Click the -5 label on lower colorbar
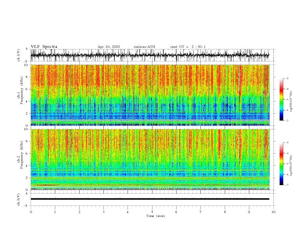Screen dimensions: 308x238 tap(287, 164)
